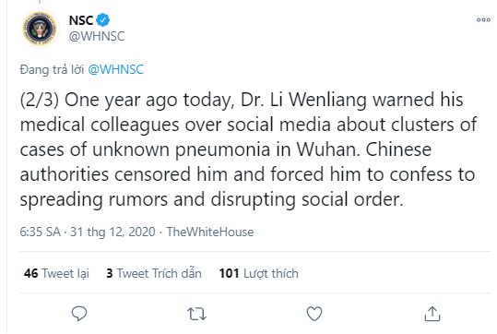Open the NSC display name profile link
Image resolution: width=497 pixels, height=334 pixels.
(x=81, y=20)
